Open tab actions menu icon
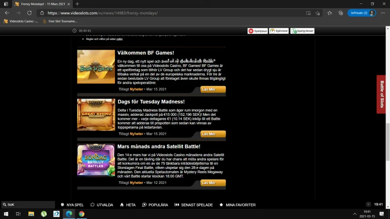The height and width of the screenshot is (219, 390). coord(6,4)
